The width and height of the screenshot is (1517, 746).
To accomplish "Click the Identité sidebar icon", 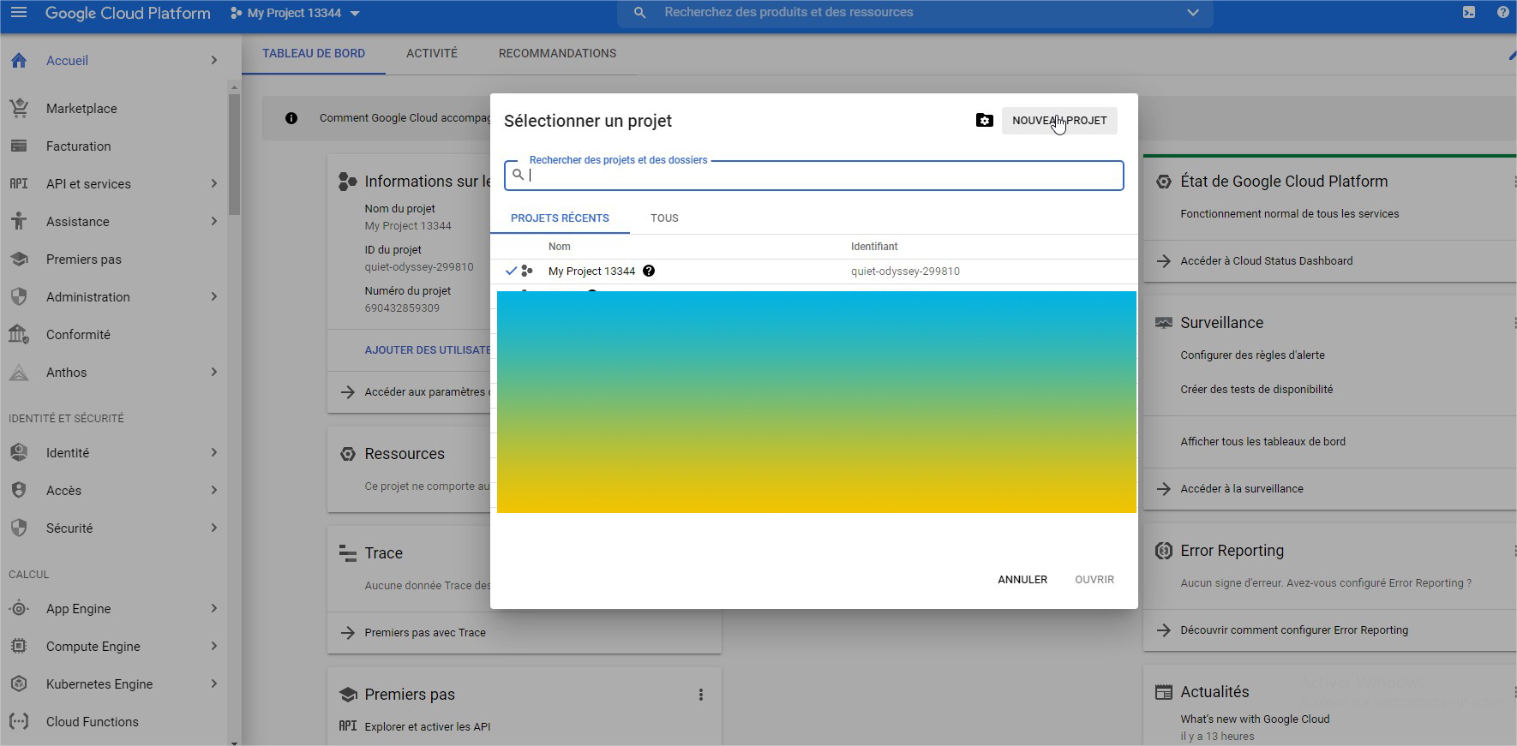I will [19, 452].
